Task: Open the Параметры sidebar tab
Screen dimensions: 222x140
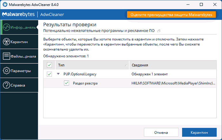Action: [19, 71]
